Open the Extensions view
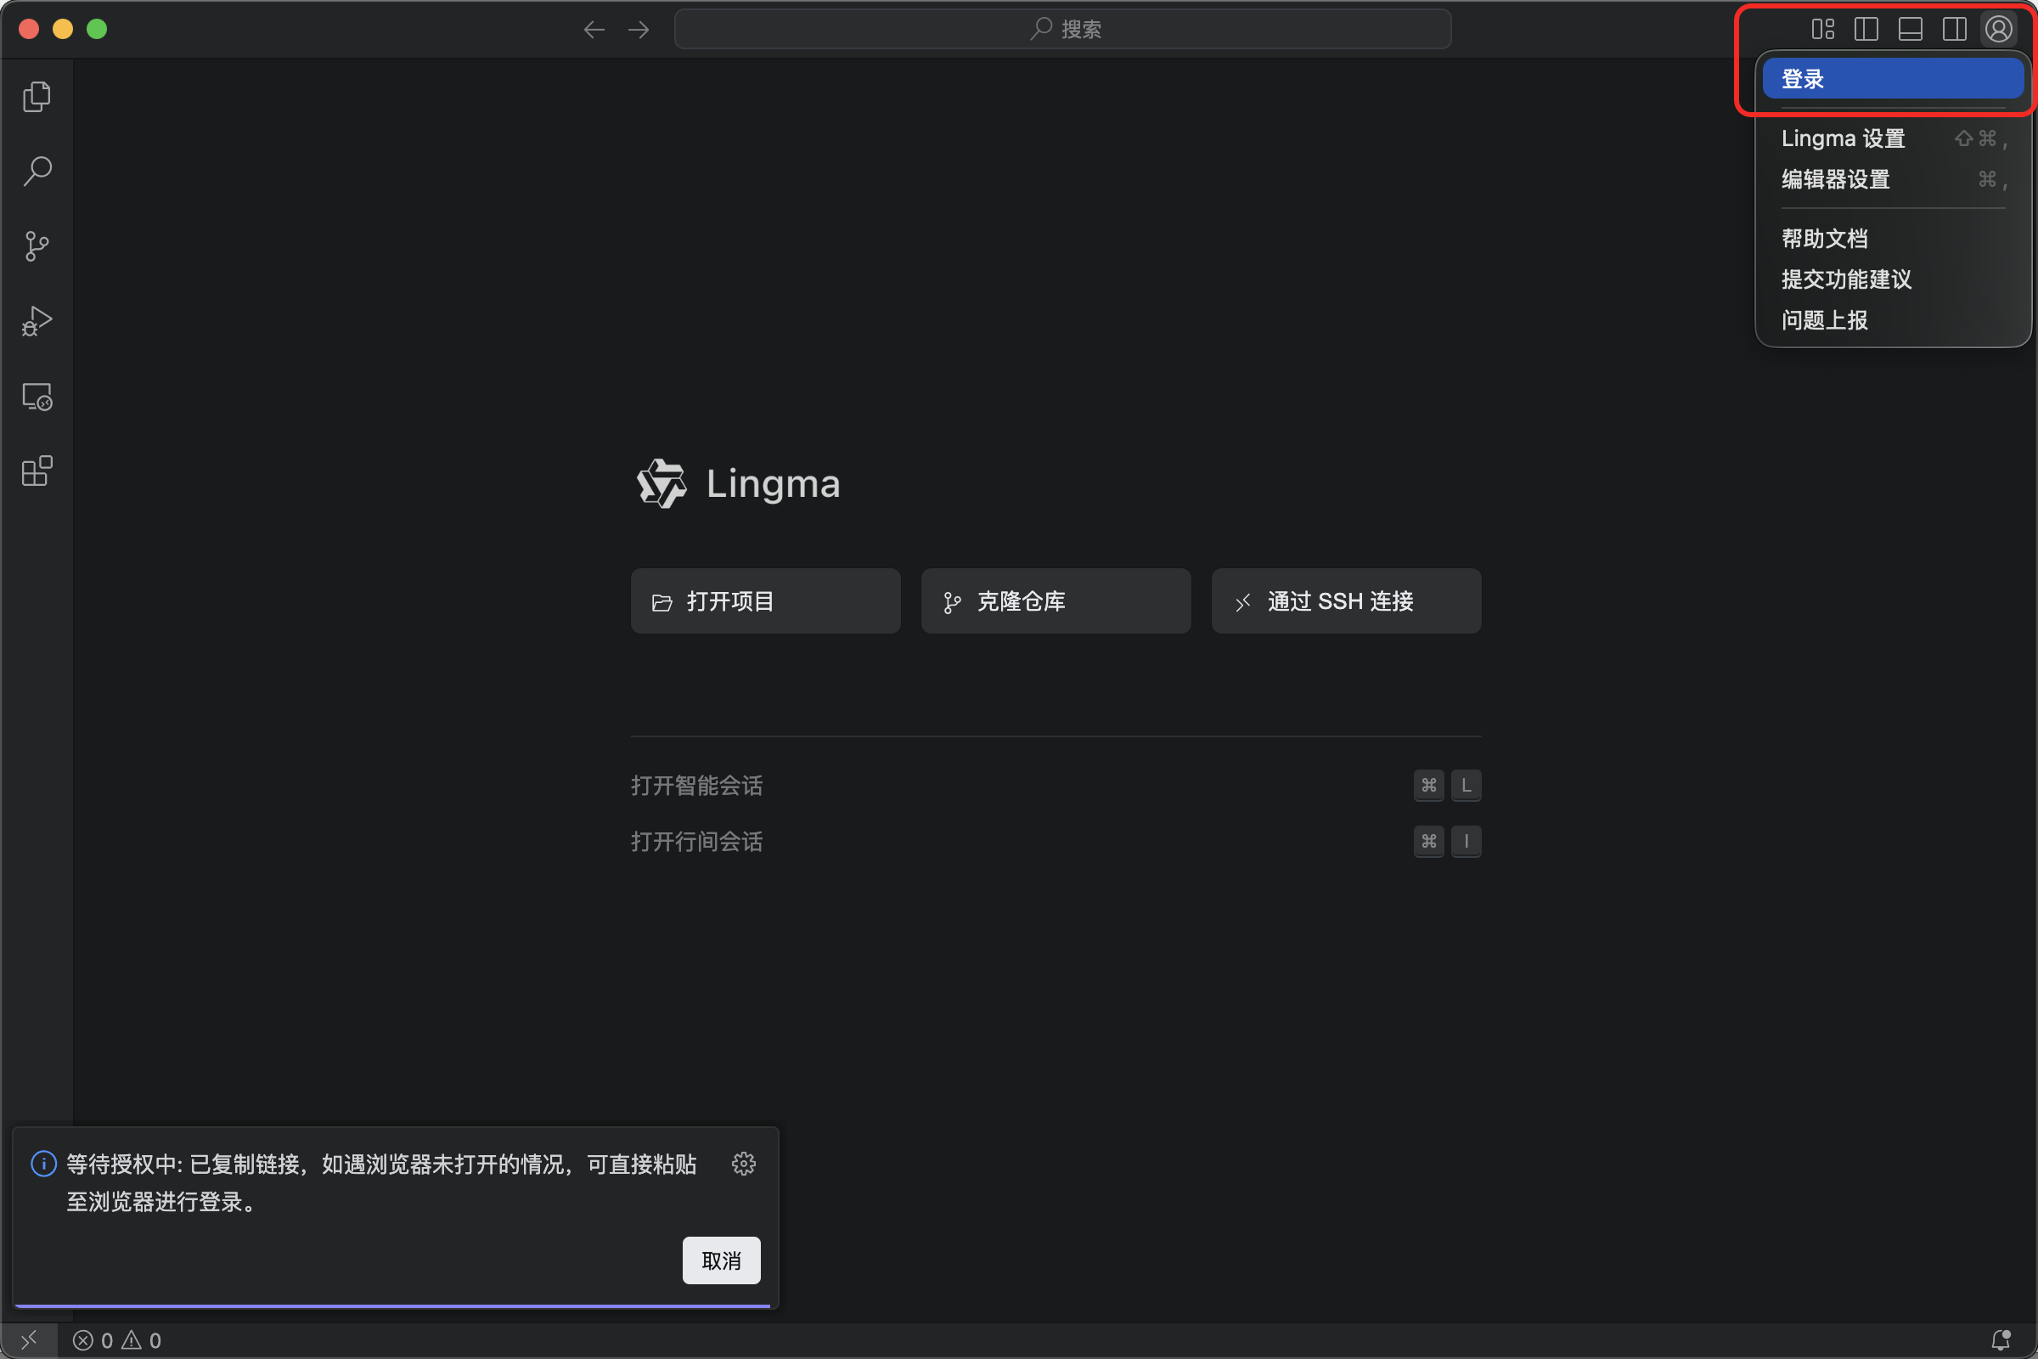The width and height of the screenshot is (2038, 1359). 37,471
